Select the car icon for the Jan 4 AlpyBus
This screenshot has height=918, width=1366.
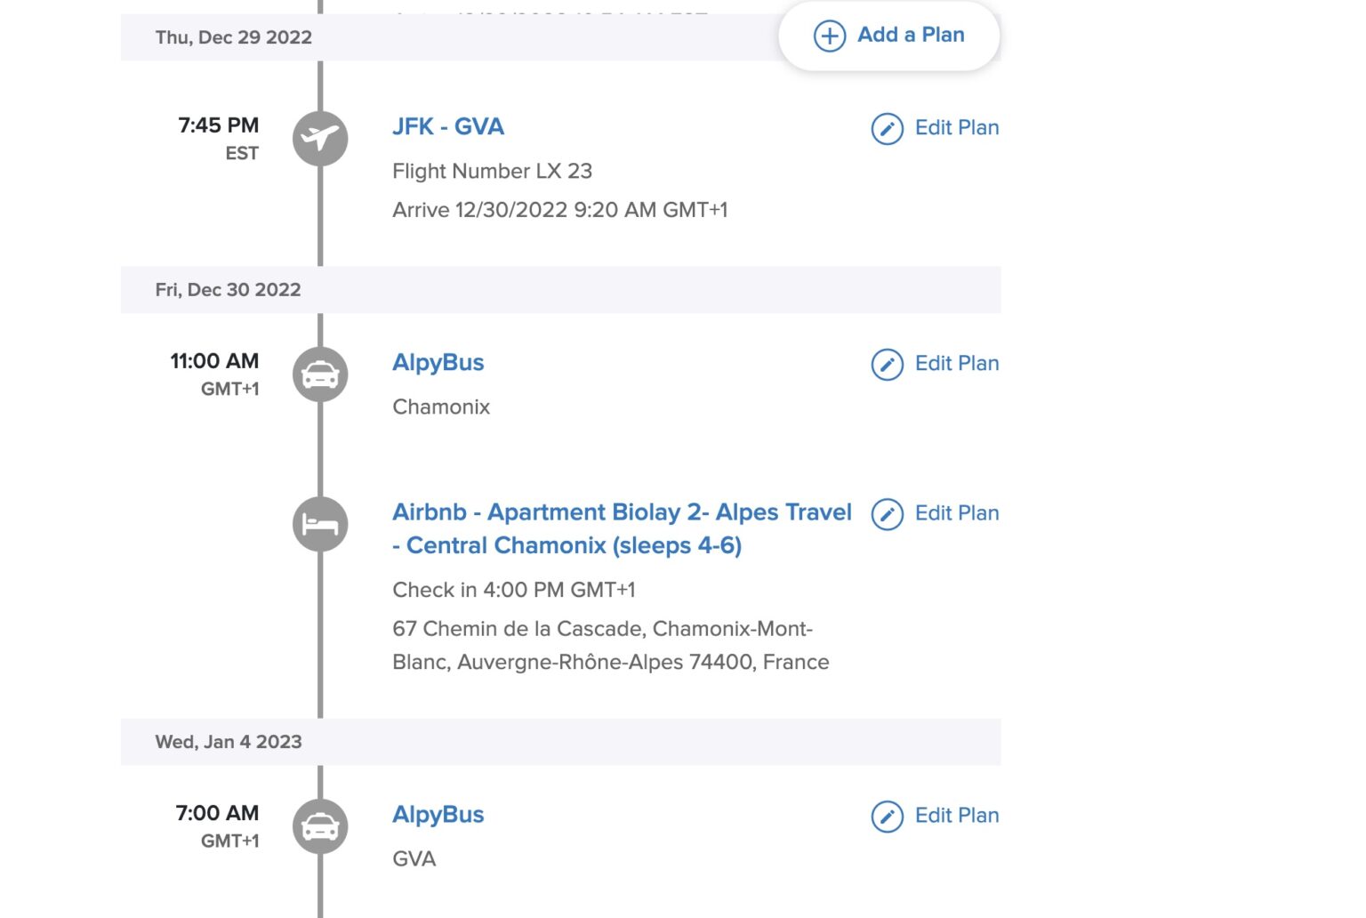point(320,826)
